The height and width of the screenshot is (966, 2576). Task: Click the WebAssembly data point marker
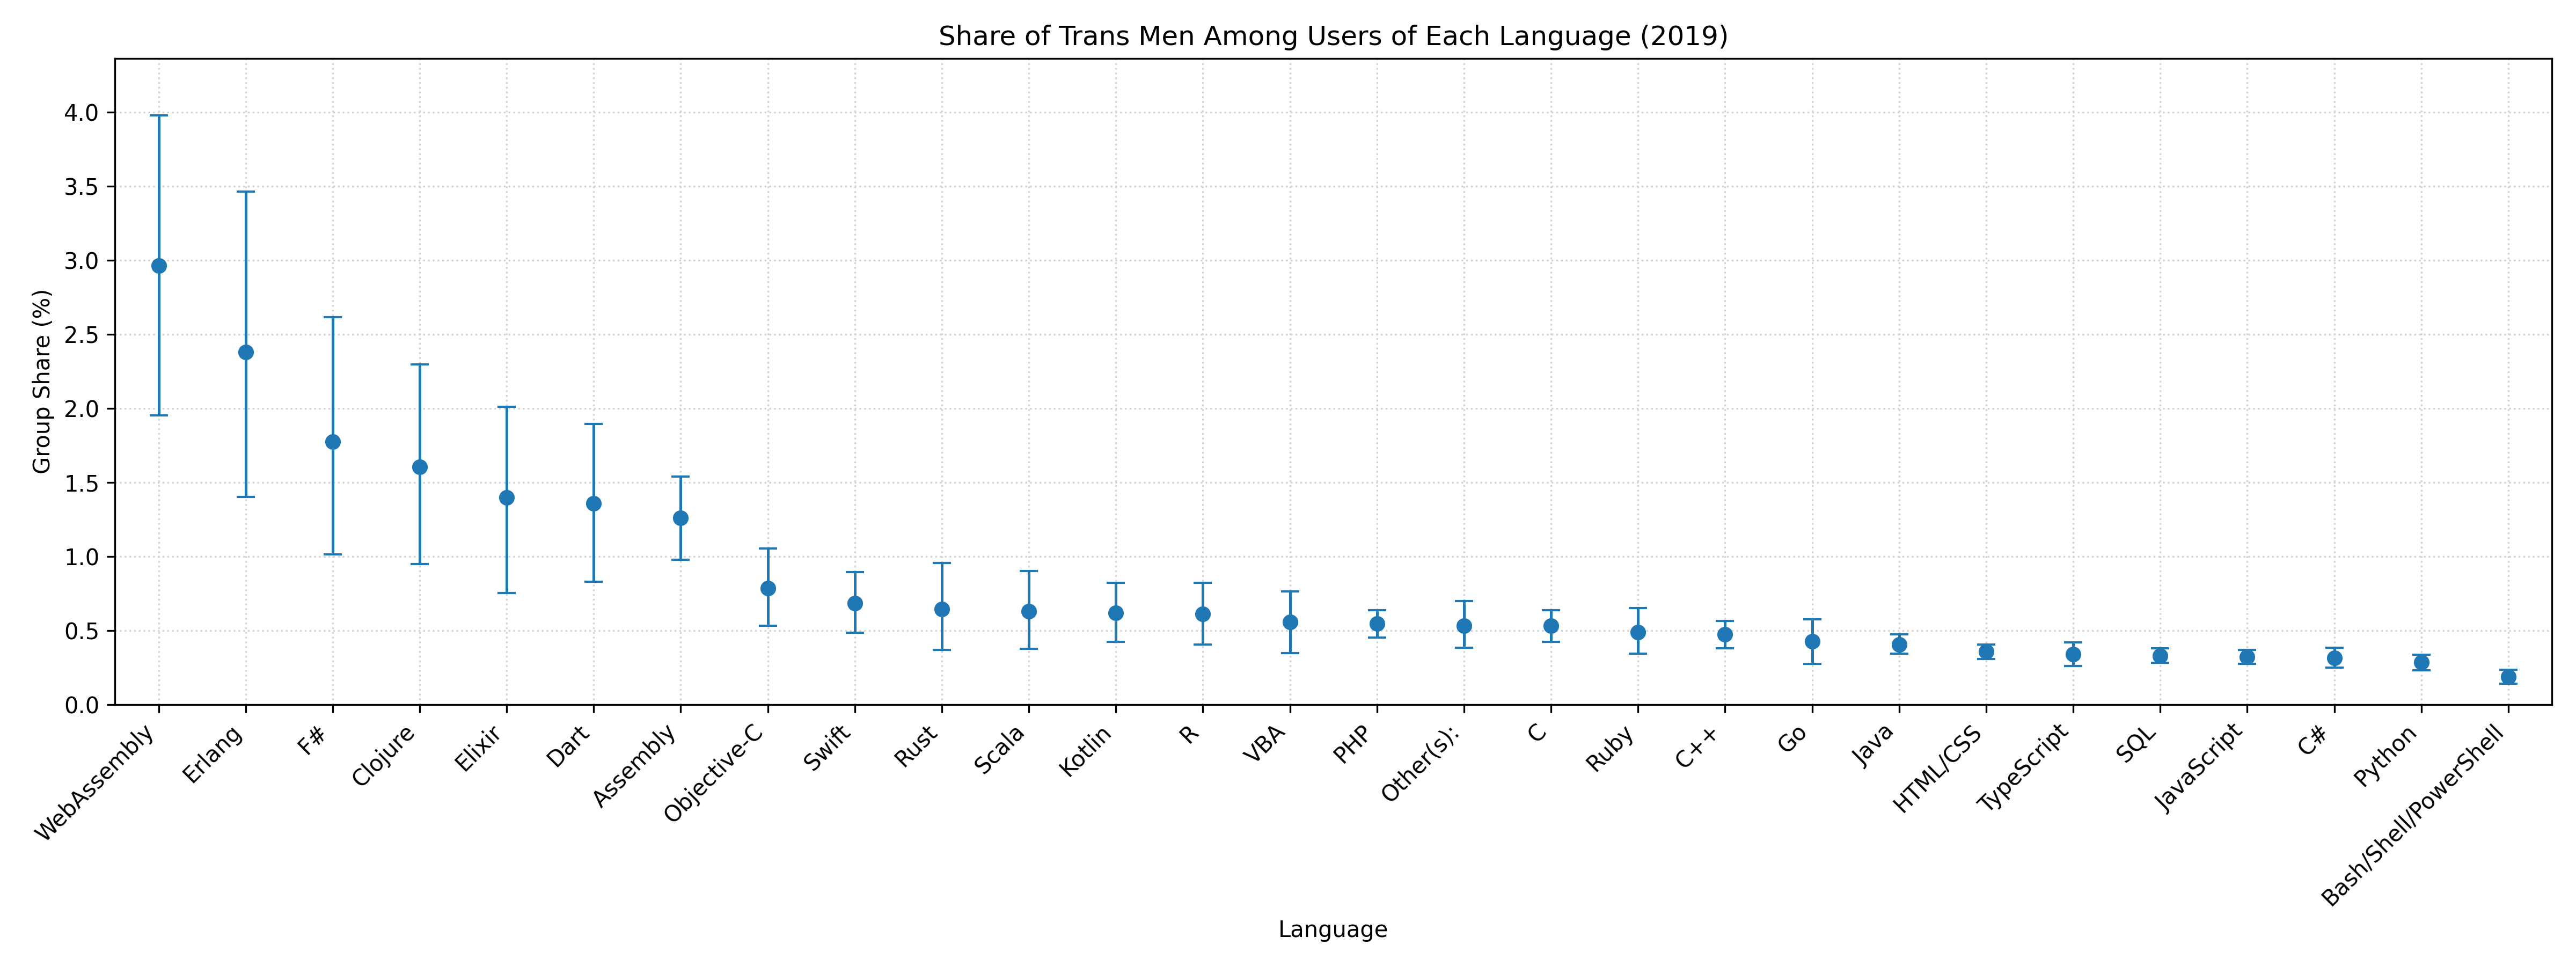pyautogui.click(x=159, y=266)
